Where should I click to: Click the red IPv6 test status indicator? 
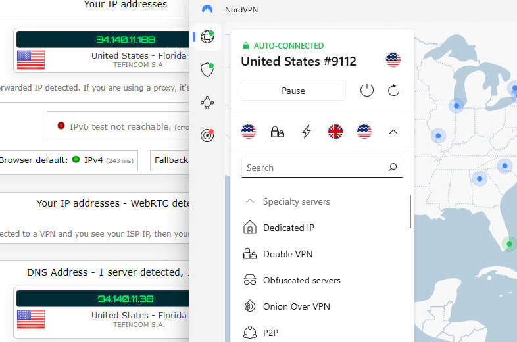click(x=61, y=126)
